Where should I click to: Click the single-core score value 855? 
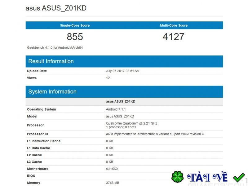pos(74,37)
